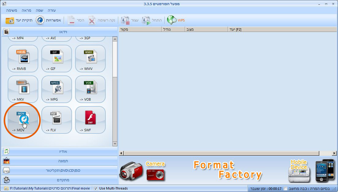338x192 pixels.
Task: Click the Mobile Device banner icon
Action: coord(299,171)
